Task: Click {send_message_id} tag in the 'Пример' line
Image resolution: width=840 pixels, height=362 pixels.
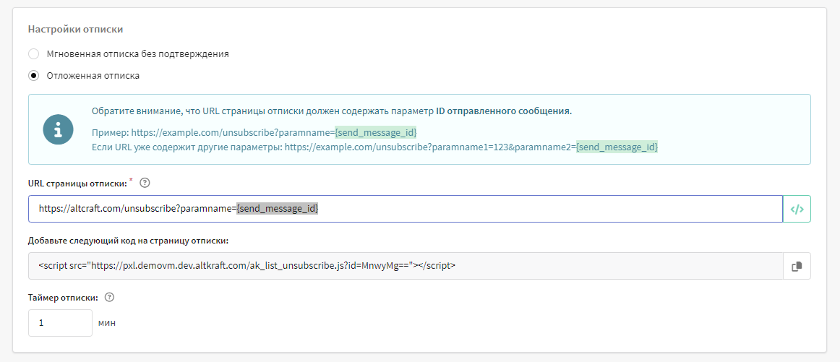Action: [375, 133]
